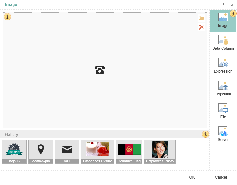The height and width of the screenshot is (185, 237).
Task: Choose the Expression image source
Action: pyautogui.click(x=223, y=66)
